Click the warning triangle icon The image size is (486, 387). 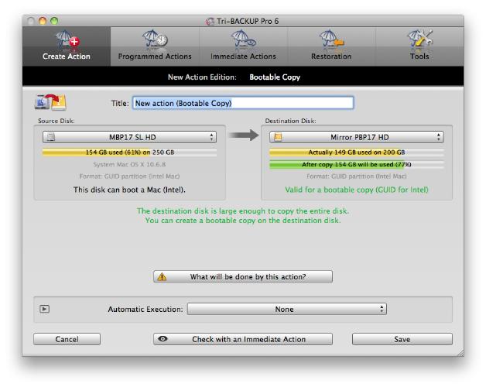(x=162, y=276)
